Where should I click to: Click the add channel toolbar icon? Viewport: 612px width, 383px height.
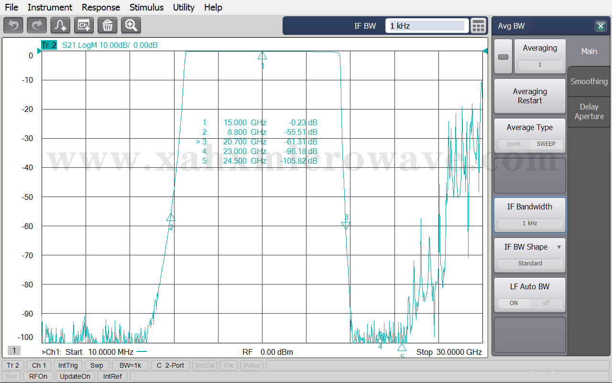[84, 25]
